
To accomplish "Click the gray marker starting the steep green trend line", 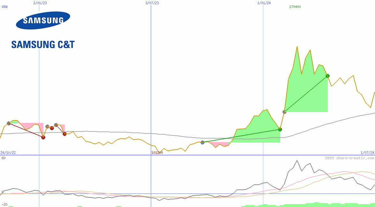I will (x=284, y=112).
